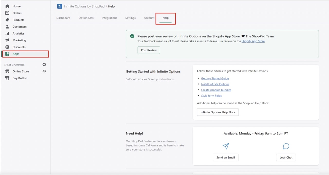The image size is (329, 175).
Task: Click the chat bubble icon
Action: point(286,146)
